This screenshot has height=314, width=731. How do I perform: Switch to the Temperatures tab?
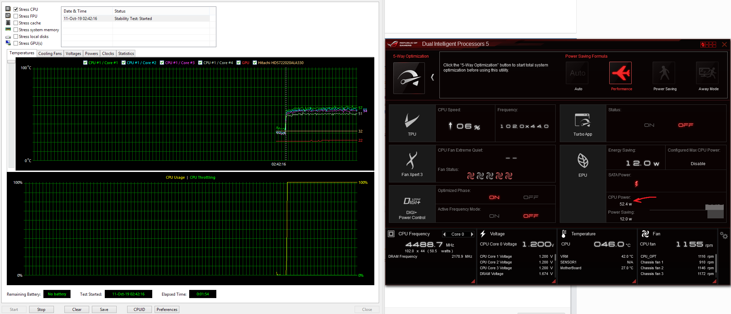[x=22, y=53]
